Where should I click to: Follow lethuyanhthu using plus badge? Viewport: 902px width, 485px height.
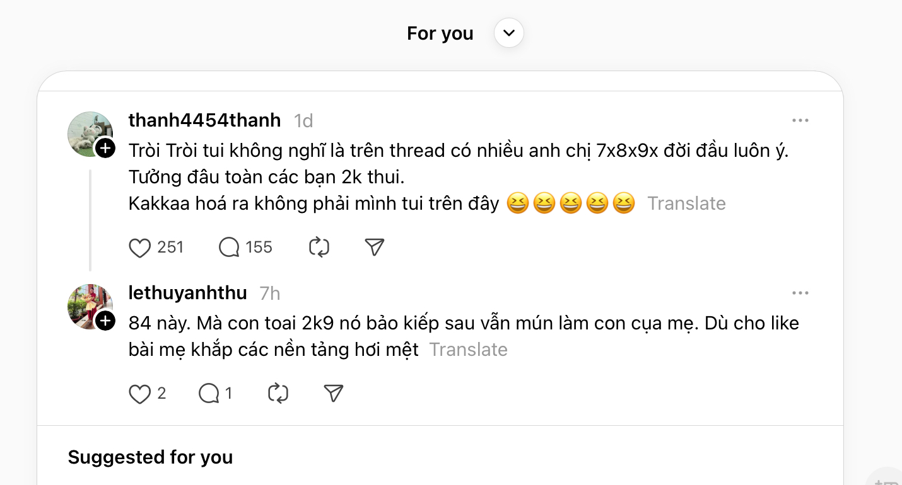105,321
